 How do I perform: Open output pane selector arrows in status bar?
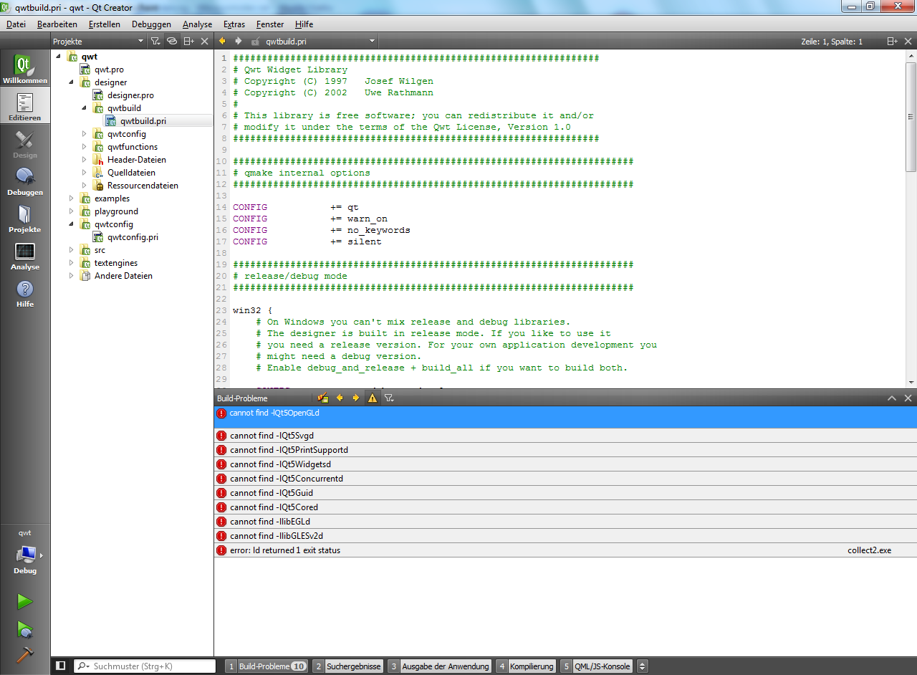pos(643,666)
